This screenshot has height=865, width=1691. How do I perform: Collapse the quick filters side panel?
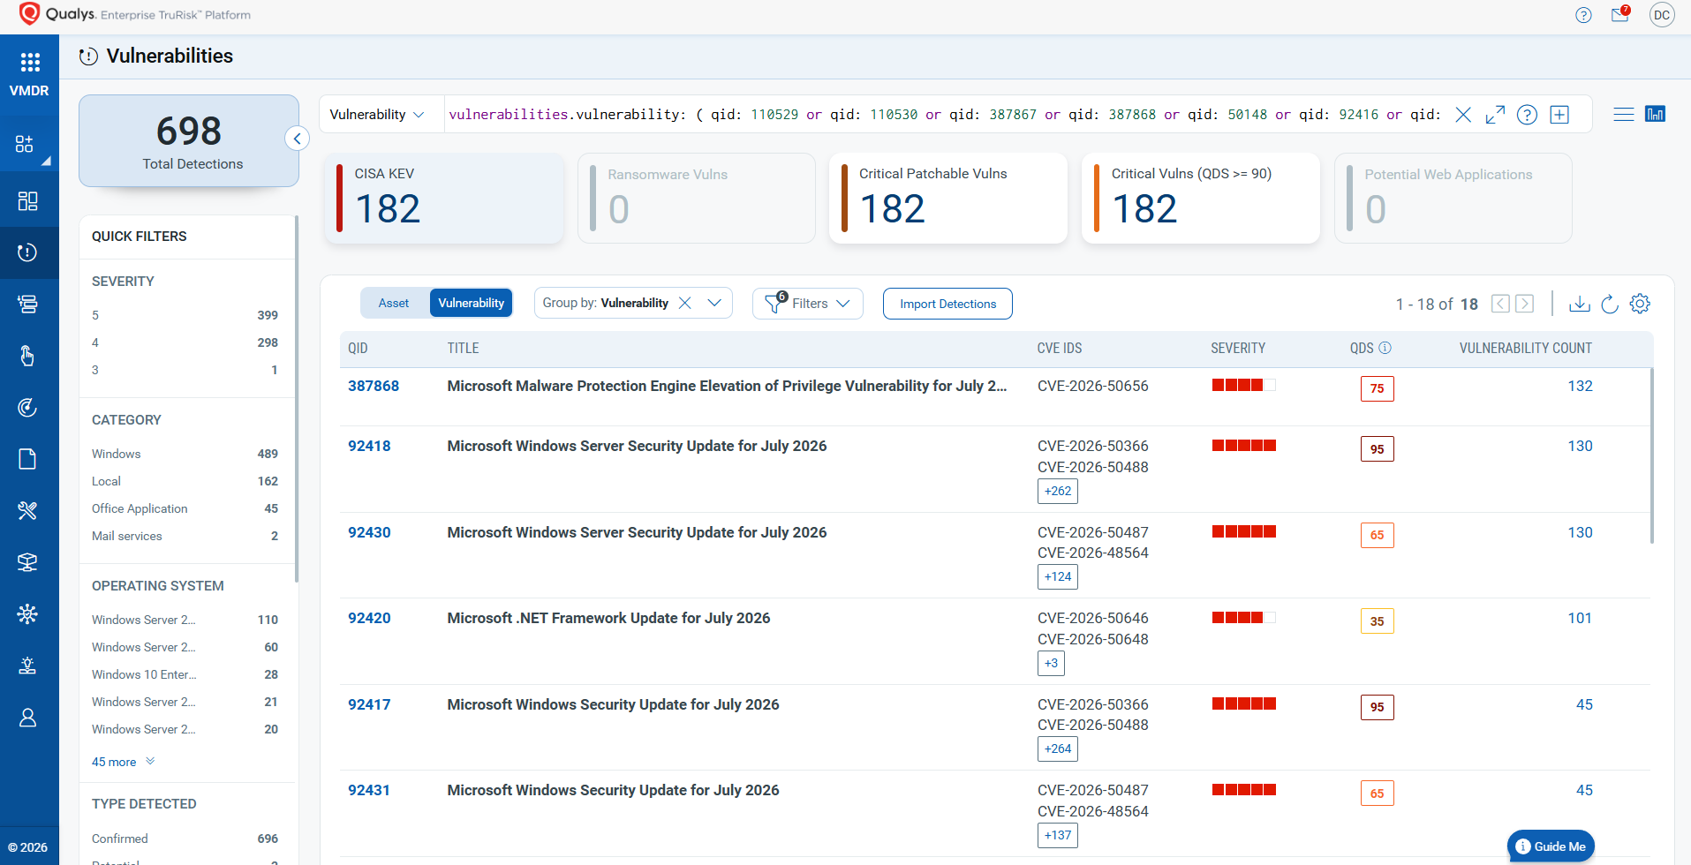click(x=298, y=139)
